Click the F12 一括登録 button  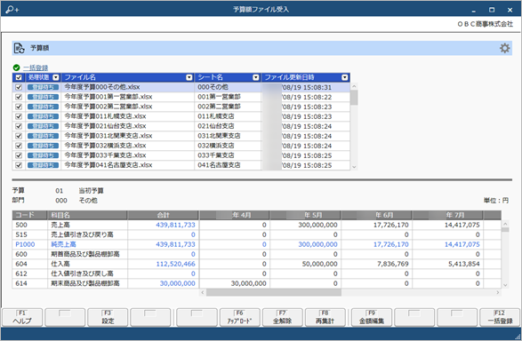[x=500, y=317]
